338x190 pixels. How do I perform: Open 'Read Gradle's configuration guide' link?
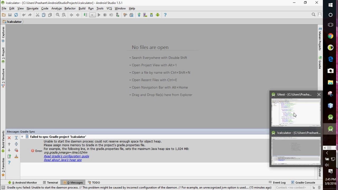point(66,156)
